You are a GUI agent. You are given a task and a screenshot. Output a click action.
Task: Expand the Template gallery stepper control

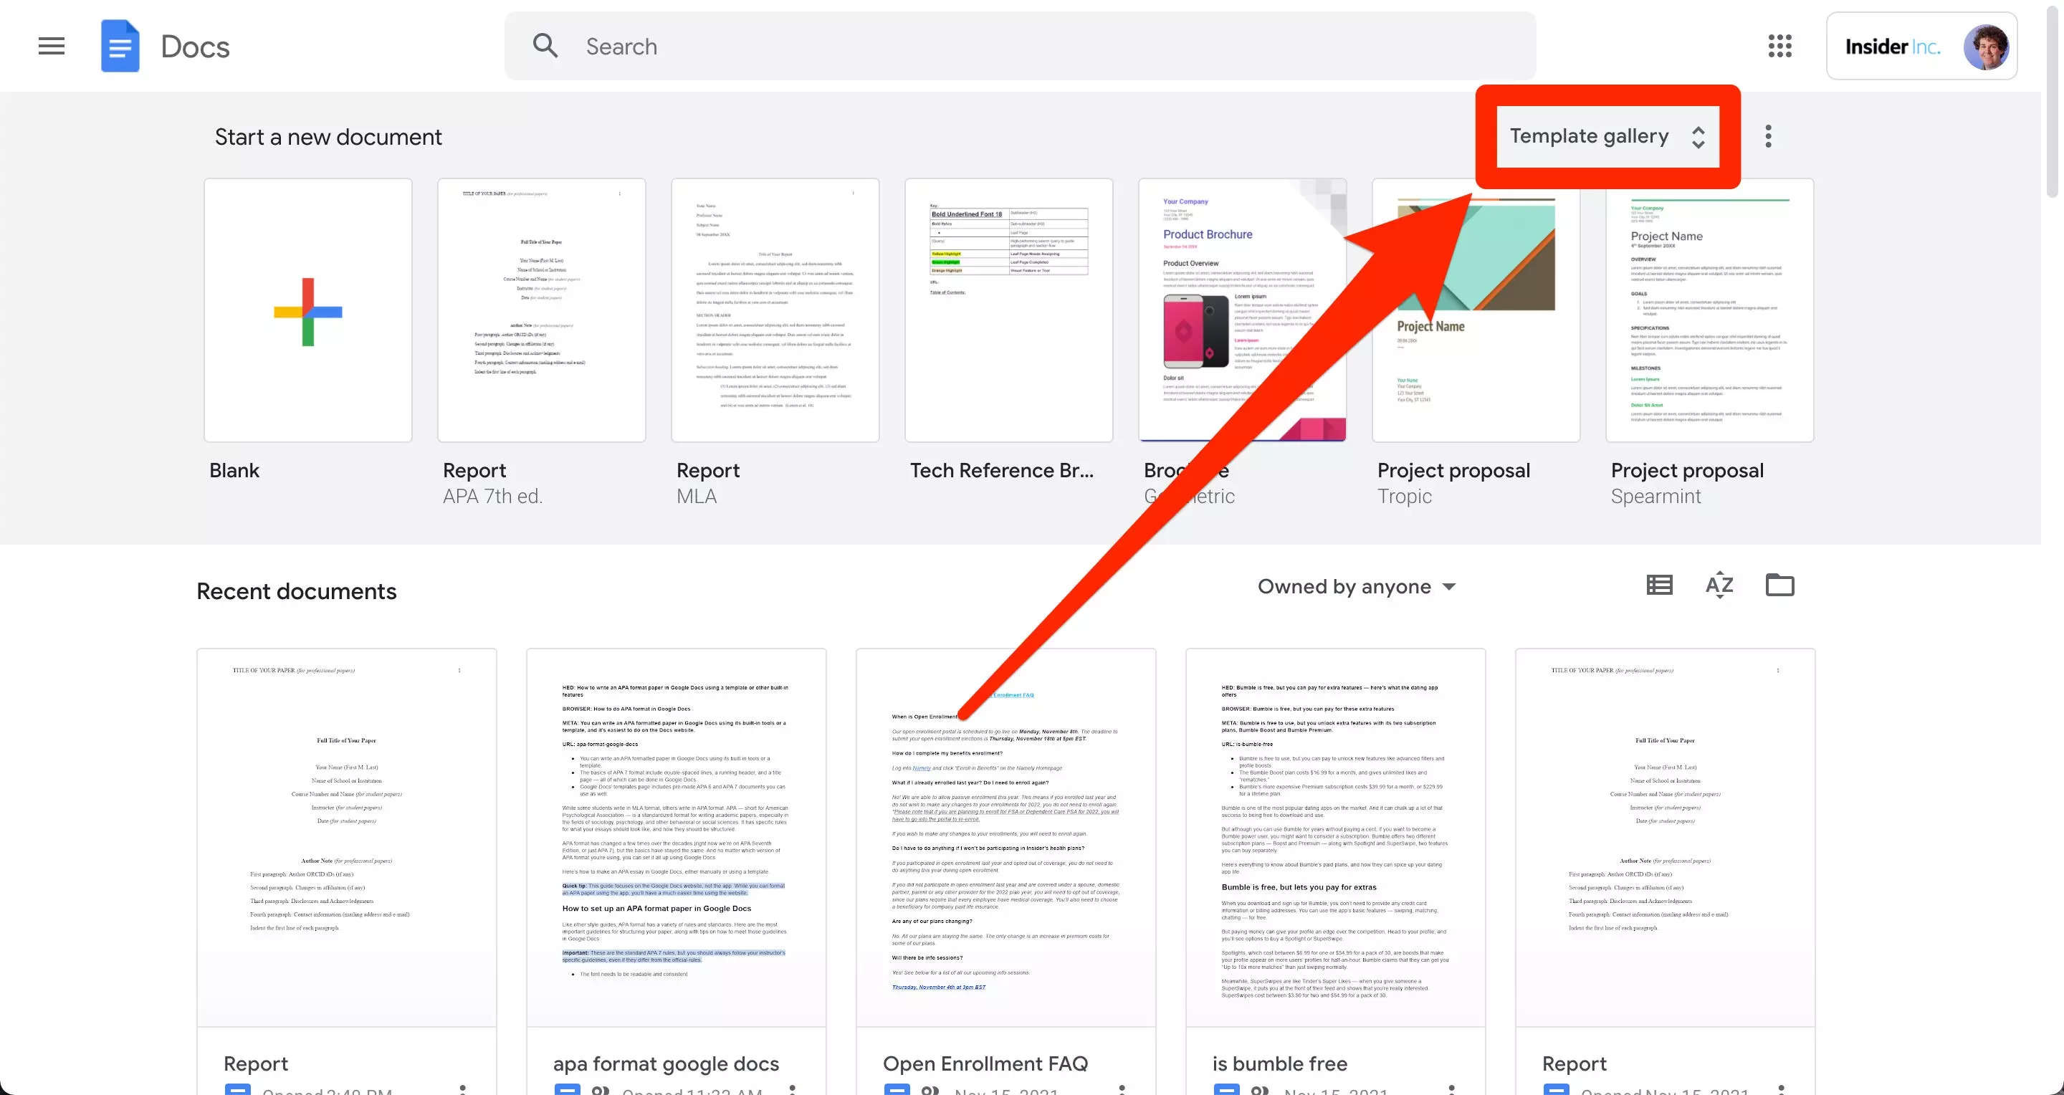pos(1697,137)
